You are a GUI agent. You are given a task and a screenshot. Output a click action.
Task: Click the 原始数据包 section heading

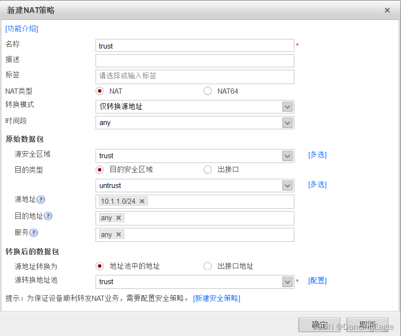coord(24,139)
